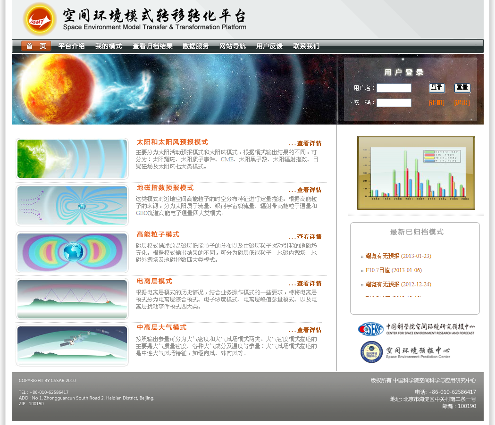
Task: Click the 地磁指数预报模式 heading
Action: [x=165, y=188]
